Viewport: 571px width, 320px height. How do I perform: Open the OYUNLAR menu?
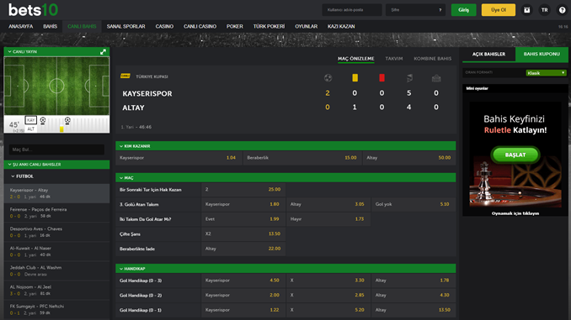click(x=307, y=27)
